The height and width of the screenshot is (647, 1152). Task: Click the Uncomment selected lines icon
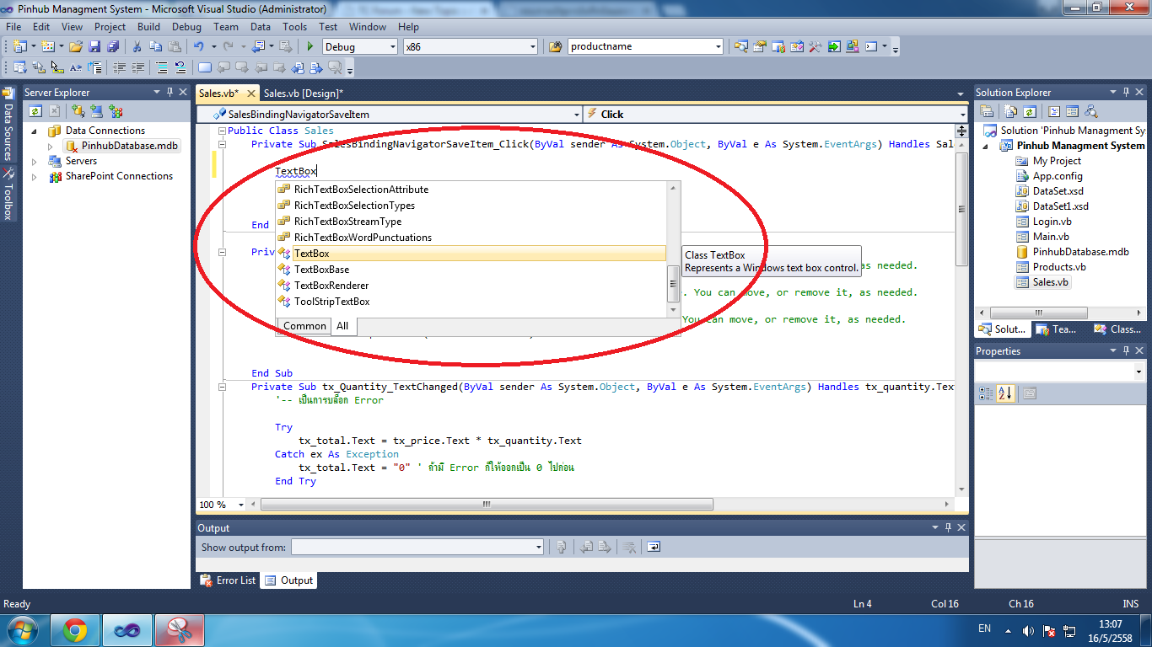coord(180,67)
